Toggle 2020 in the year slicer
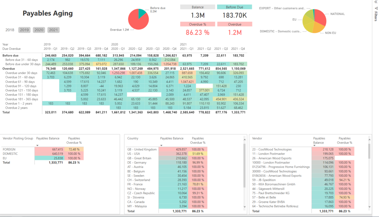Image resolution: width=379 pixels, height=217 pixels. tap(39, 30)
